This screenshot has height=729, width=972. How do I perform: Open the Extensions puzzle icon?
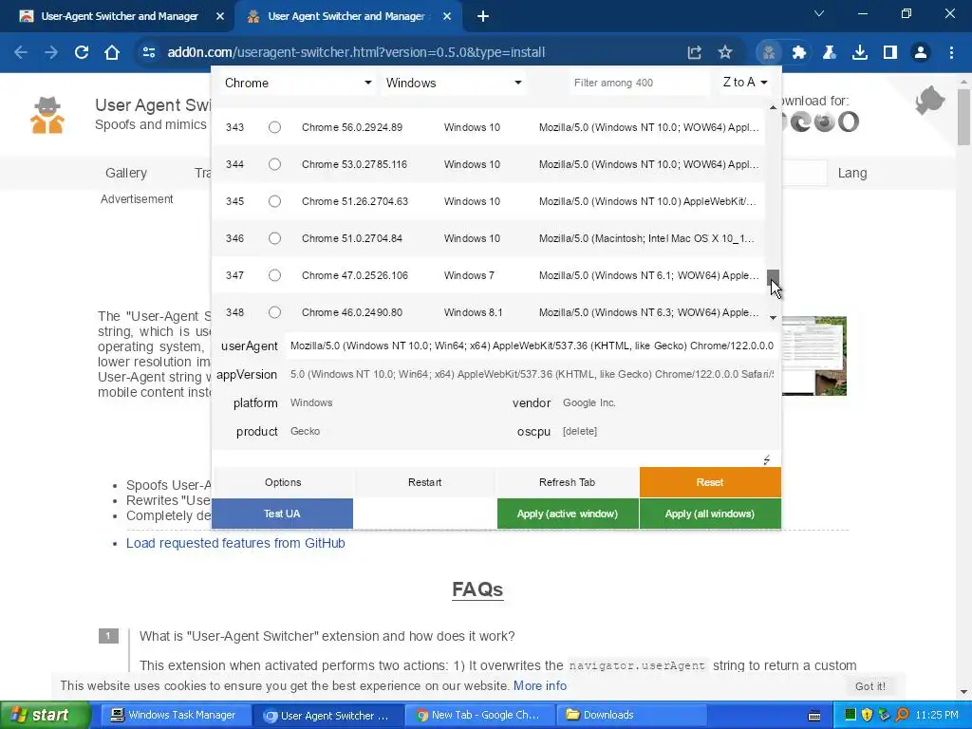click(x=799, y=53)
